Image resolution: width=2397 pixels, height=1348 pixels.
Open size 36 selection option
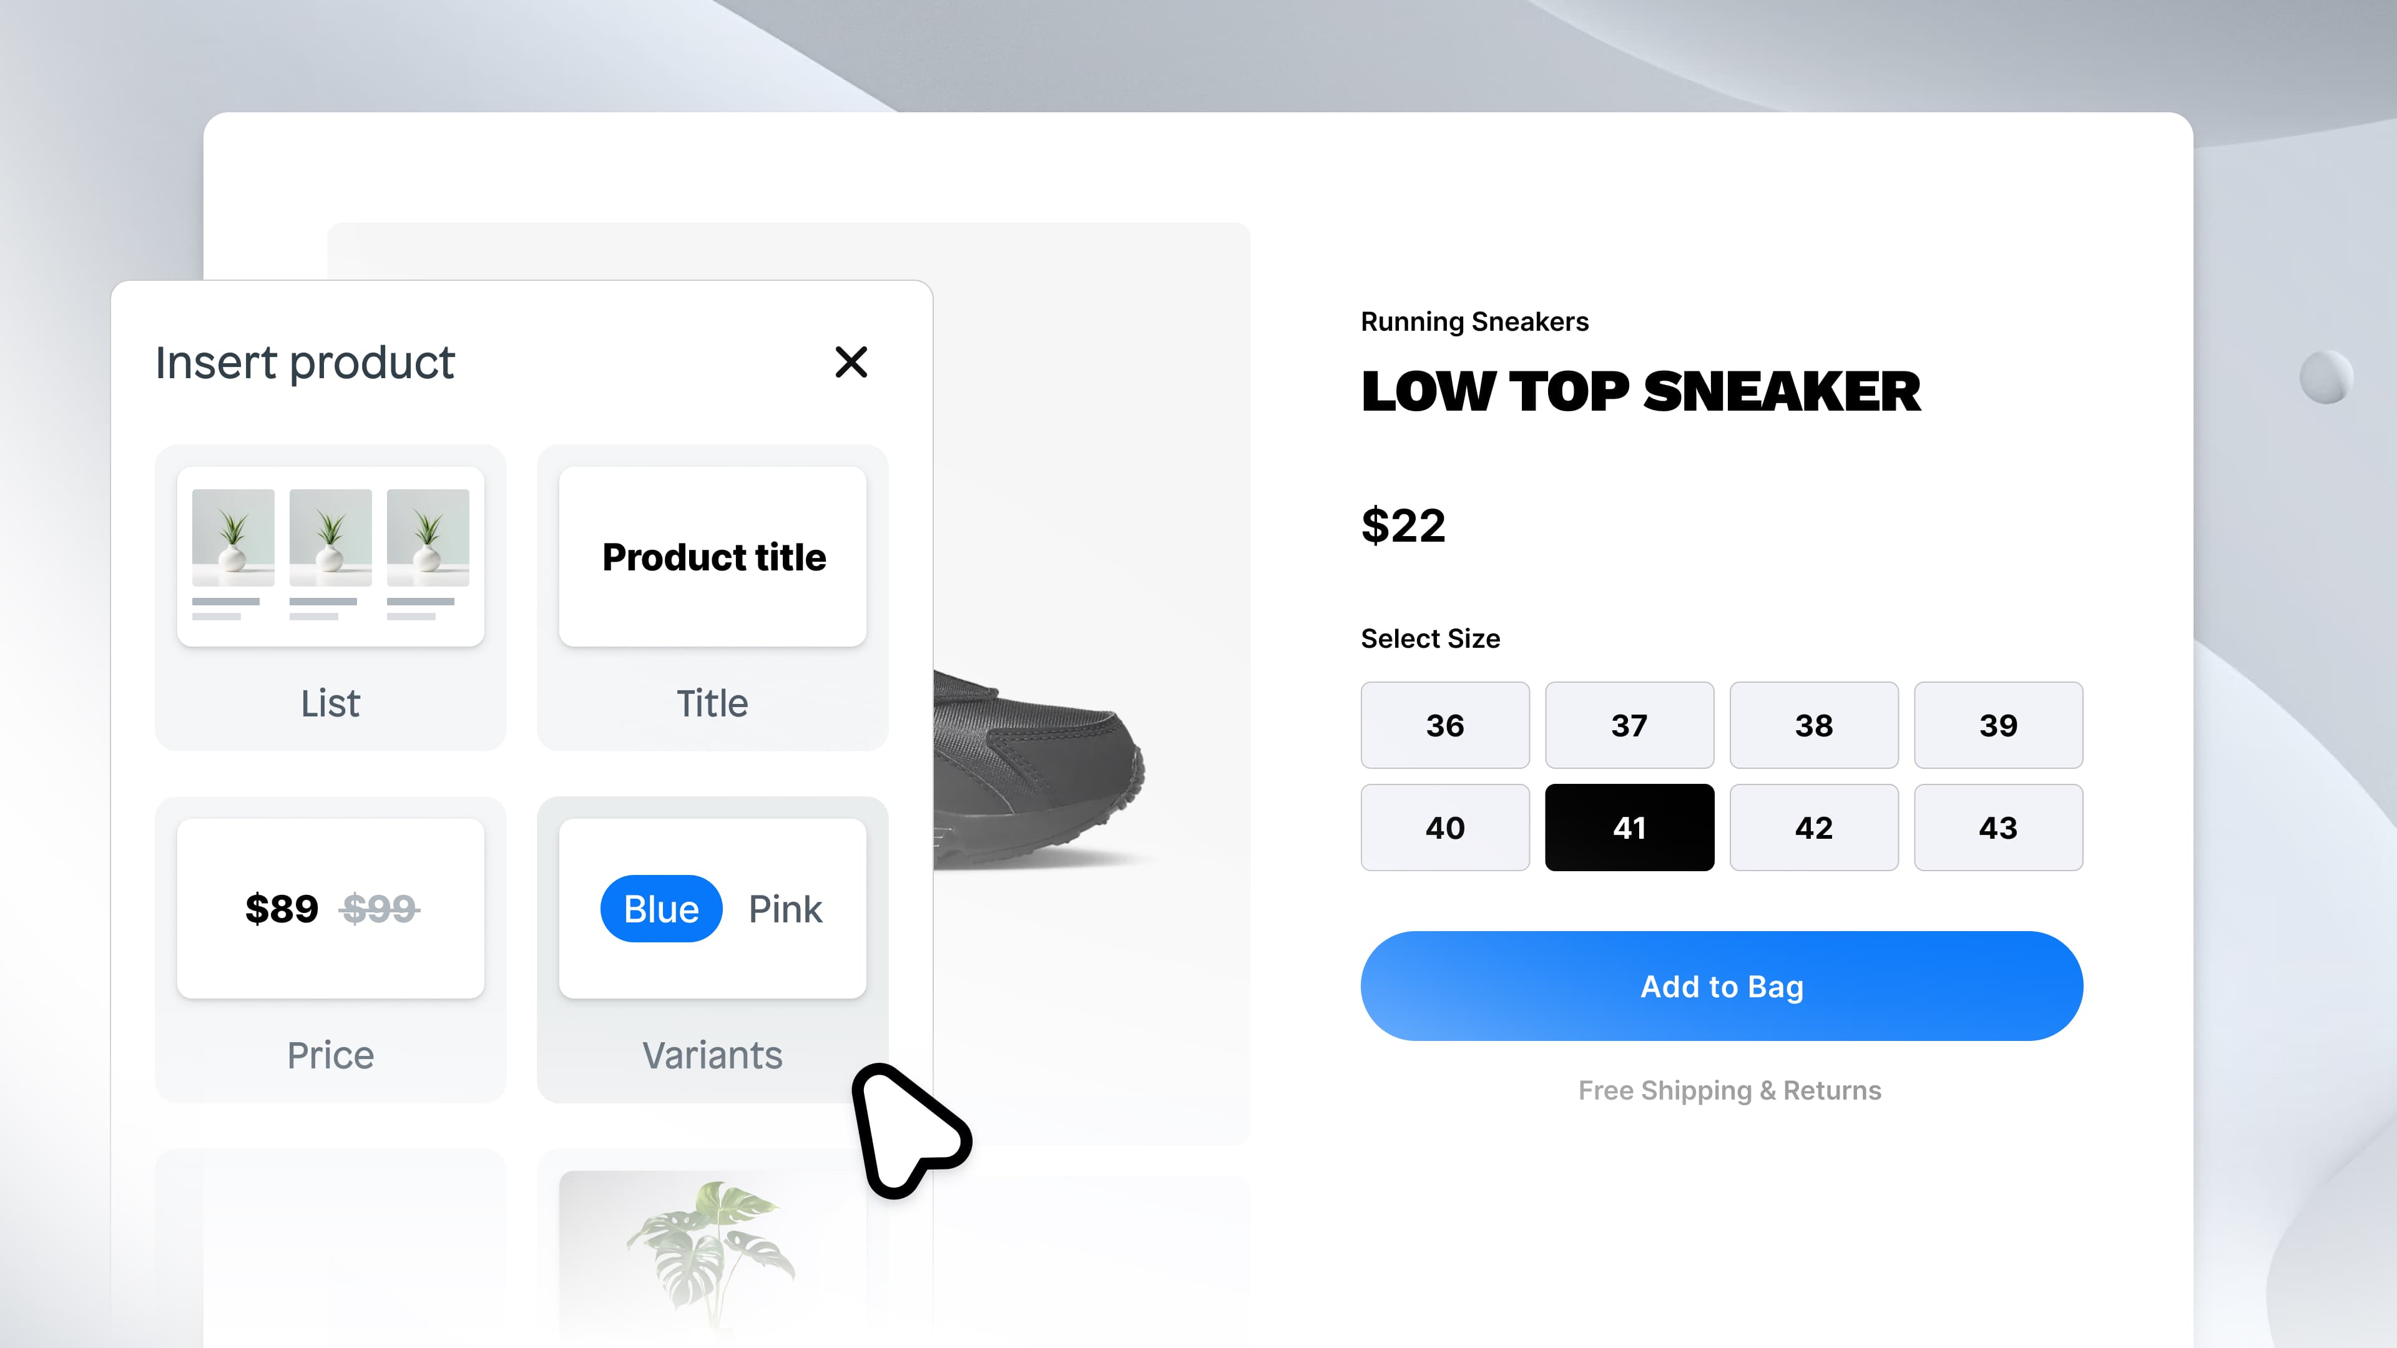click(x=1446, y=724)
